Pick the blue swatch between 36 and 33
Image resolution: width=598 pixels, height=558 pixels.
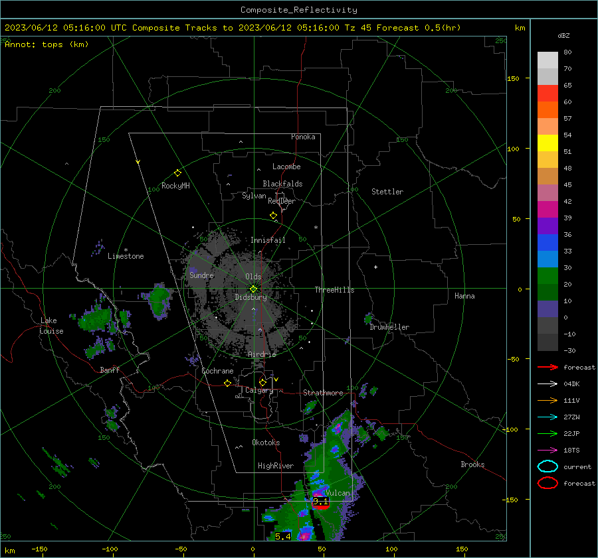click(548, 243)
